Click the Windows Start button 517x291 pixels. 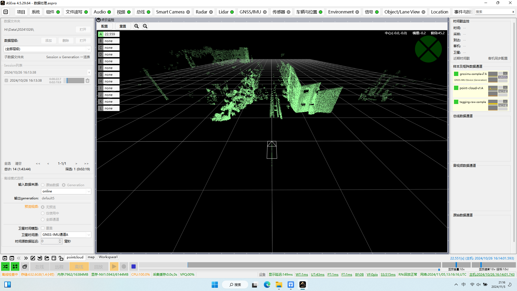click(215, 285)
